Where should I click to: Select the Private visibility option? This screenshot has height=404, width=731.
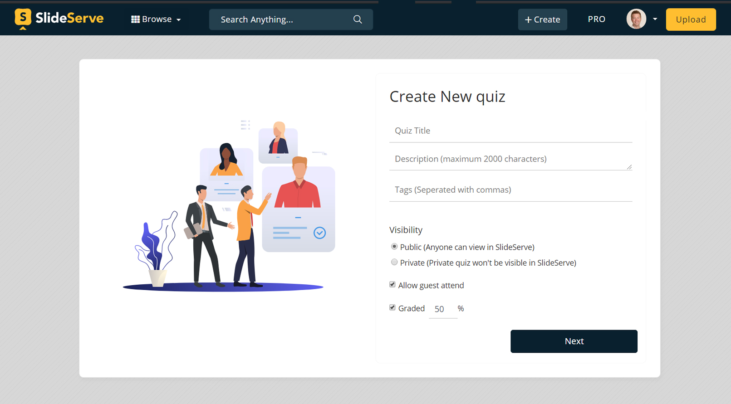point(394,262)
